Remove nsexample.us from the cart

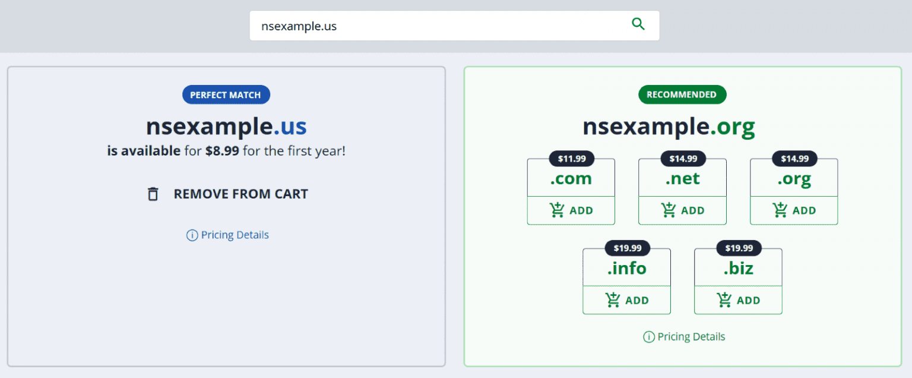pos(240,194)
